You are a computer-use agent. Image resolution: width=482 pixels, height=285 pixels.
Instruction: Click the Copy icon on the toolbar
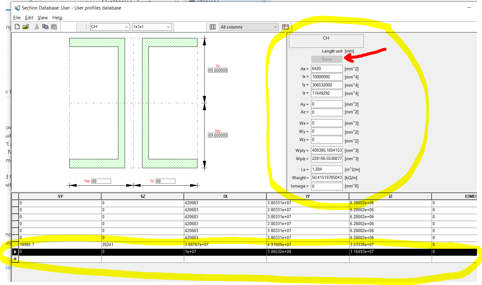(45, 27)
